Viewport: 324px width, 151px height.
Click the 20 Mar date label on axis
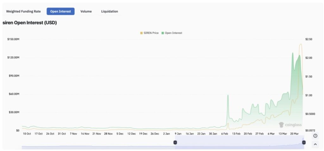coord(294,134)
